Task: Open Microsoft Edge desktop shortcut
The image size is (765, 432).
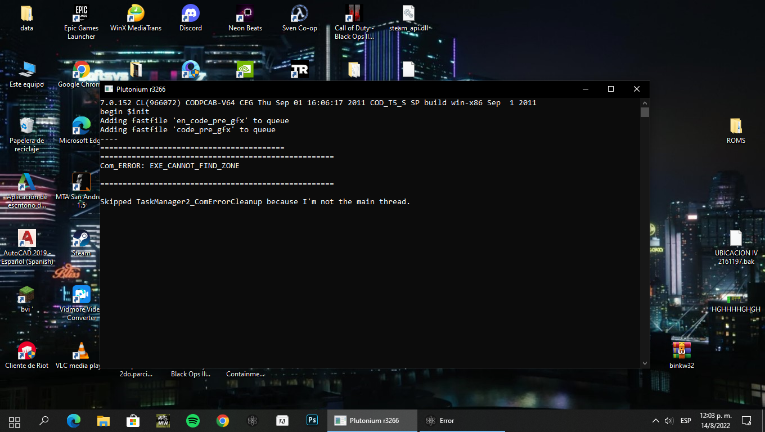Action: pyautogui.click(x=80, y=130)
